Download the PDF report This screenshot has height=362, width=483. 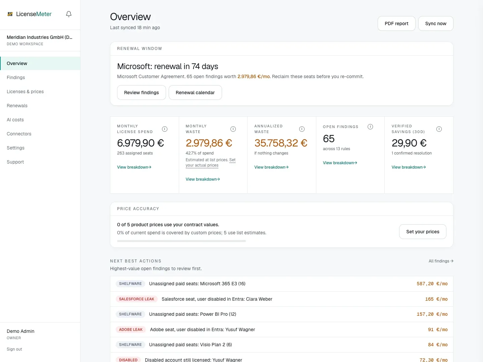[396, 23]
